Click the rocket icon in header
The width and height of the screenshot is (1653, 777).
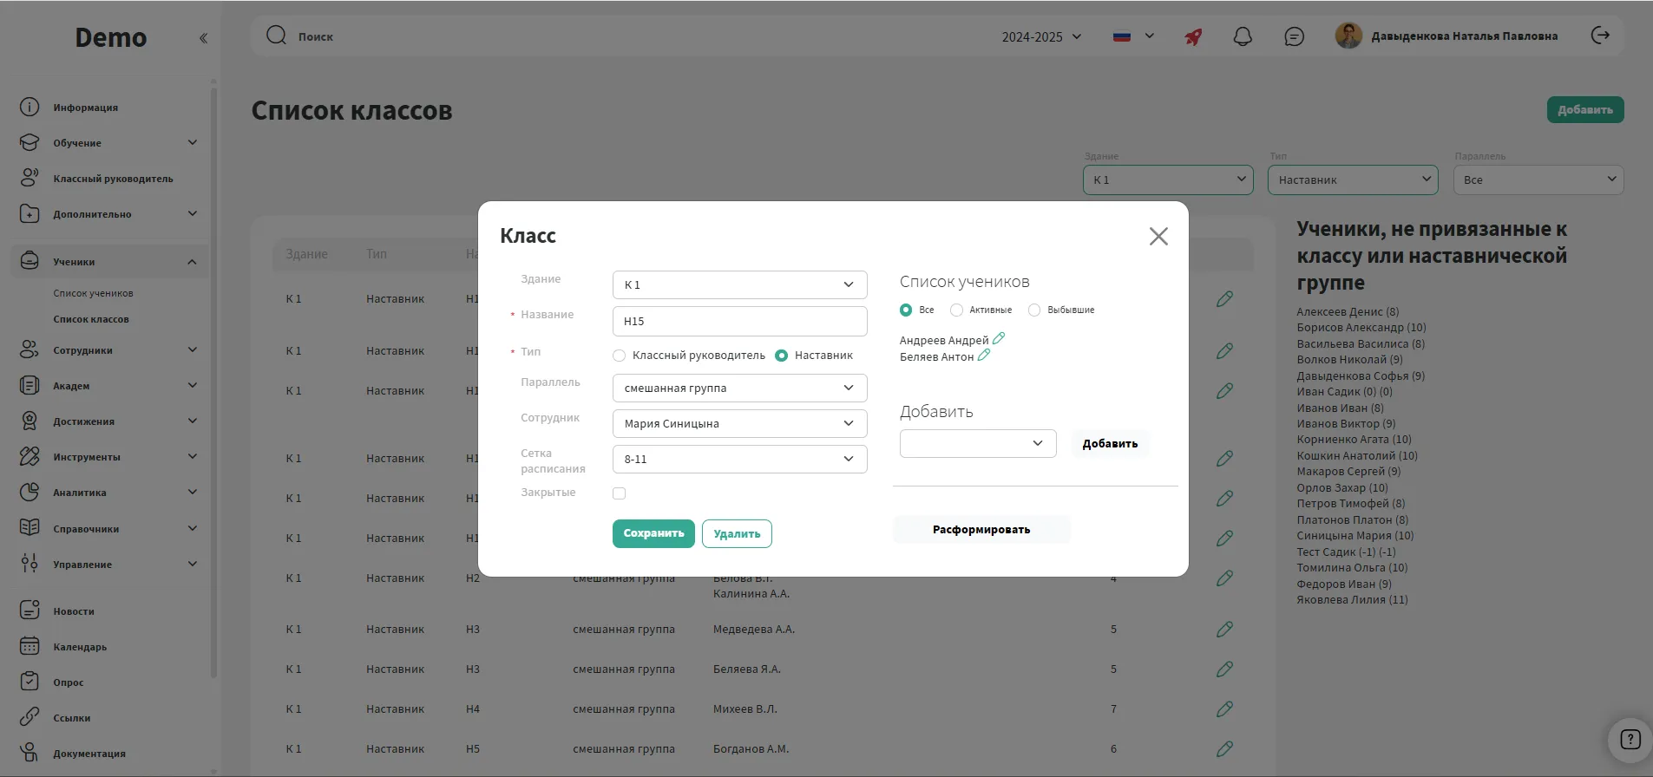coord(1194,36)
